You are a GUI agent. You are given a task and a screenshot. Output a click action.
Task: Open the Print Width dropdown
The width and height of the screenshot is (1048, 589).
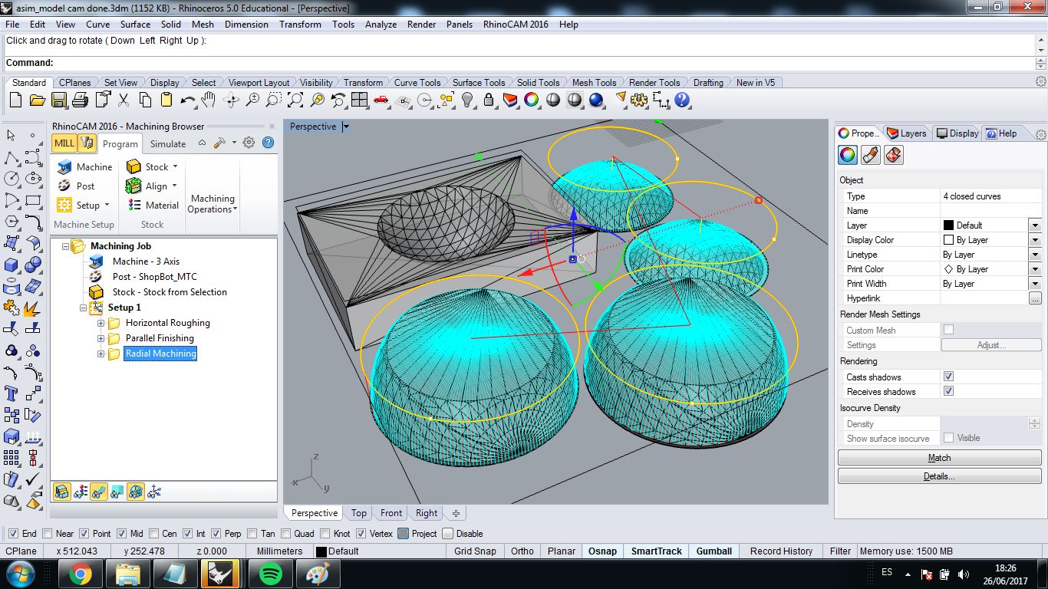point(1035,284)
